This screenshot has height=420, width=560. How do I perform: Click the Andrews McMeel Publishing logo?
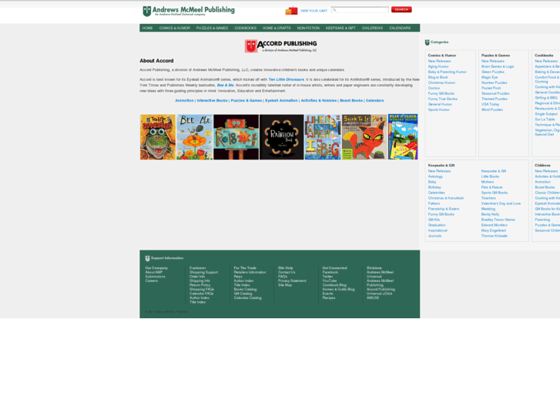click(189, 11)
